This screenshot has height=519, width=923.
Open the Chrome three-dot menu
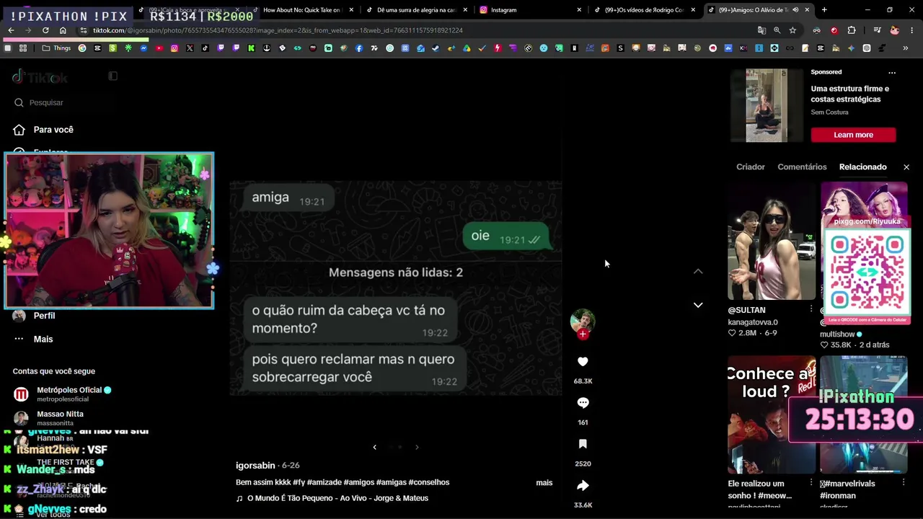(912, 30)
